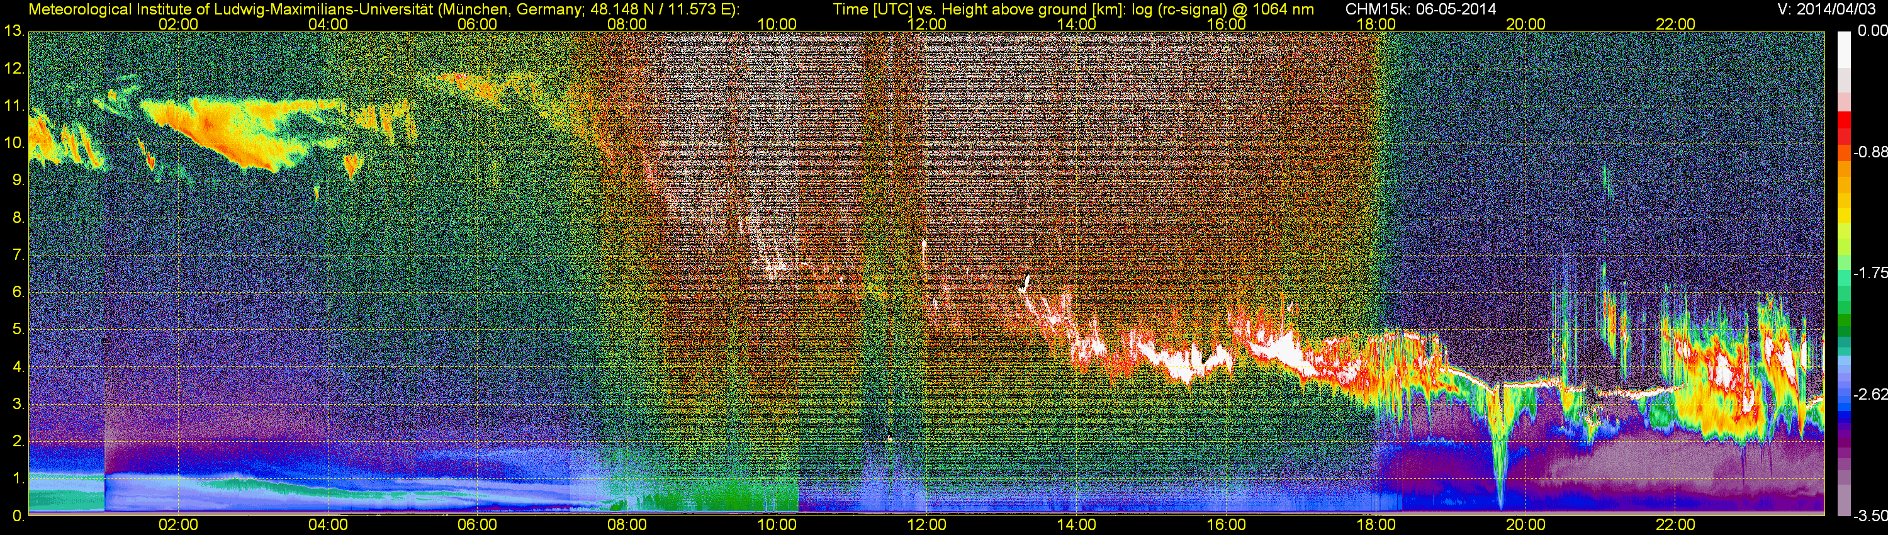Click the "9." height axis label

(18, 180)
